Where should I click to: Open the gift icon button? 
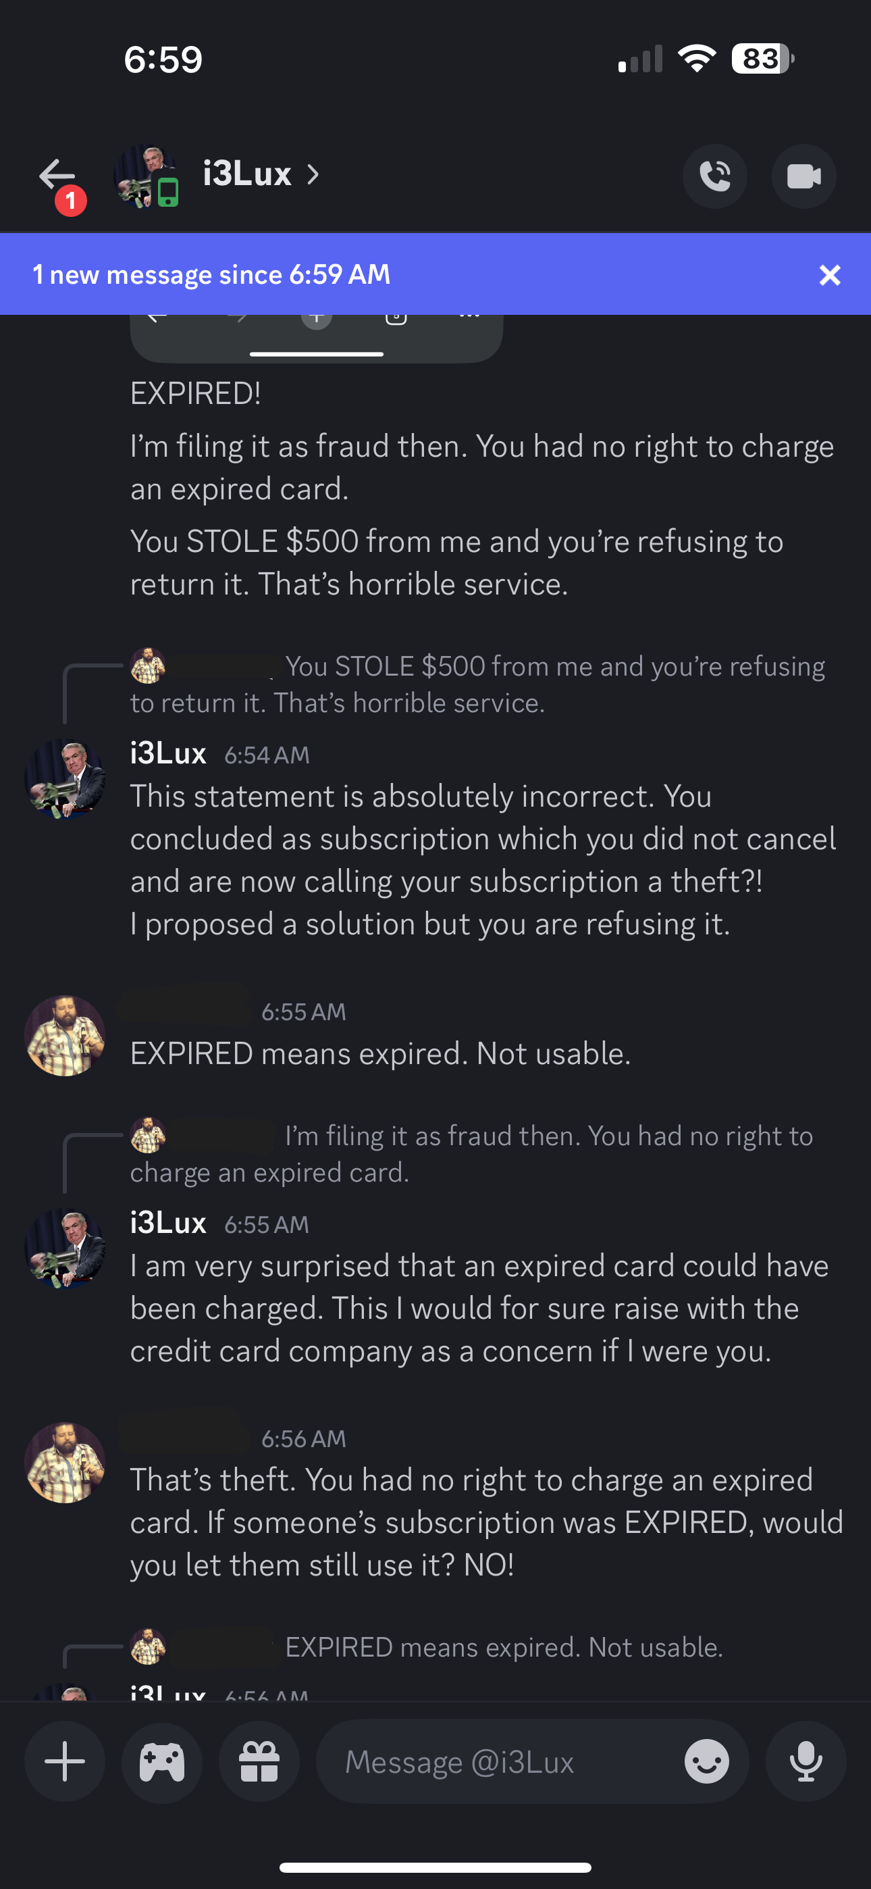point(259,1761)
